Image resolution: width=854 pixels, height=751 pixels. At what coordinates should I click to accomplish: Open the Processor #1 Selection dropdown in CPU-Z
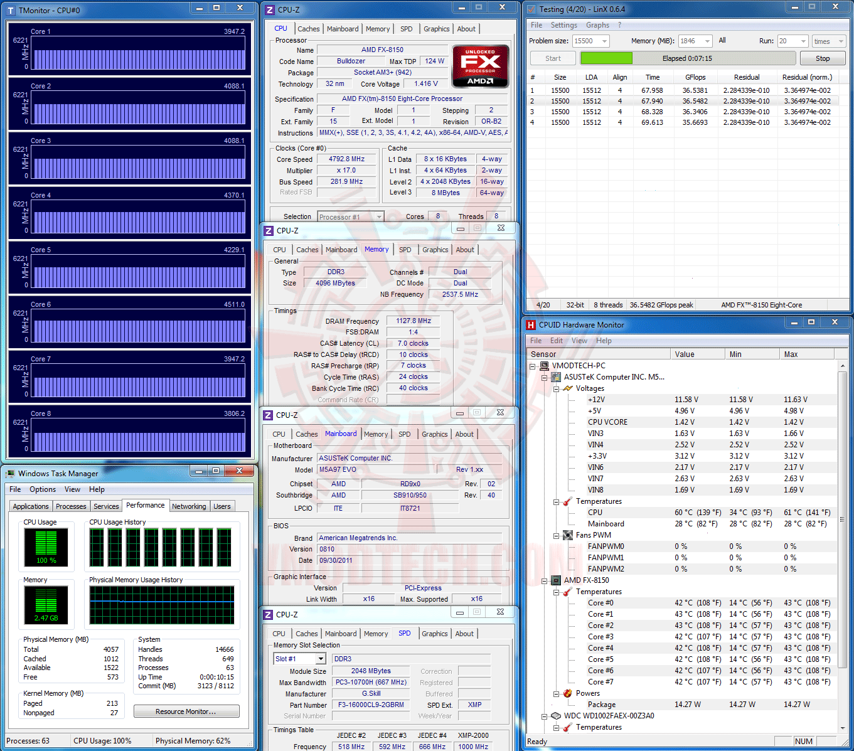tap(379, 216)
